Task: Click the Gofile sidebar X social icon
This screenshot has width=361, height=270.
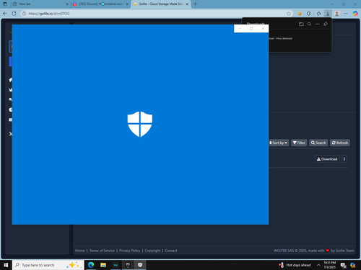Action: [x=10, y=134]
